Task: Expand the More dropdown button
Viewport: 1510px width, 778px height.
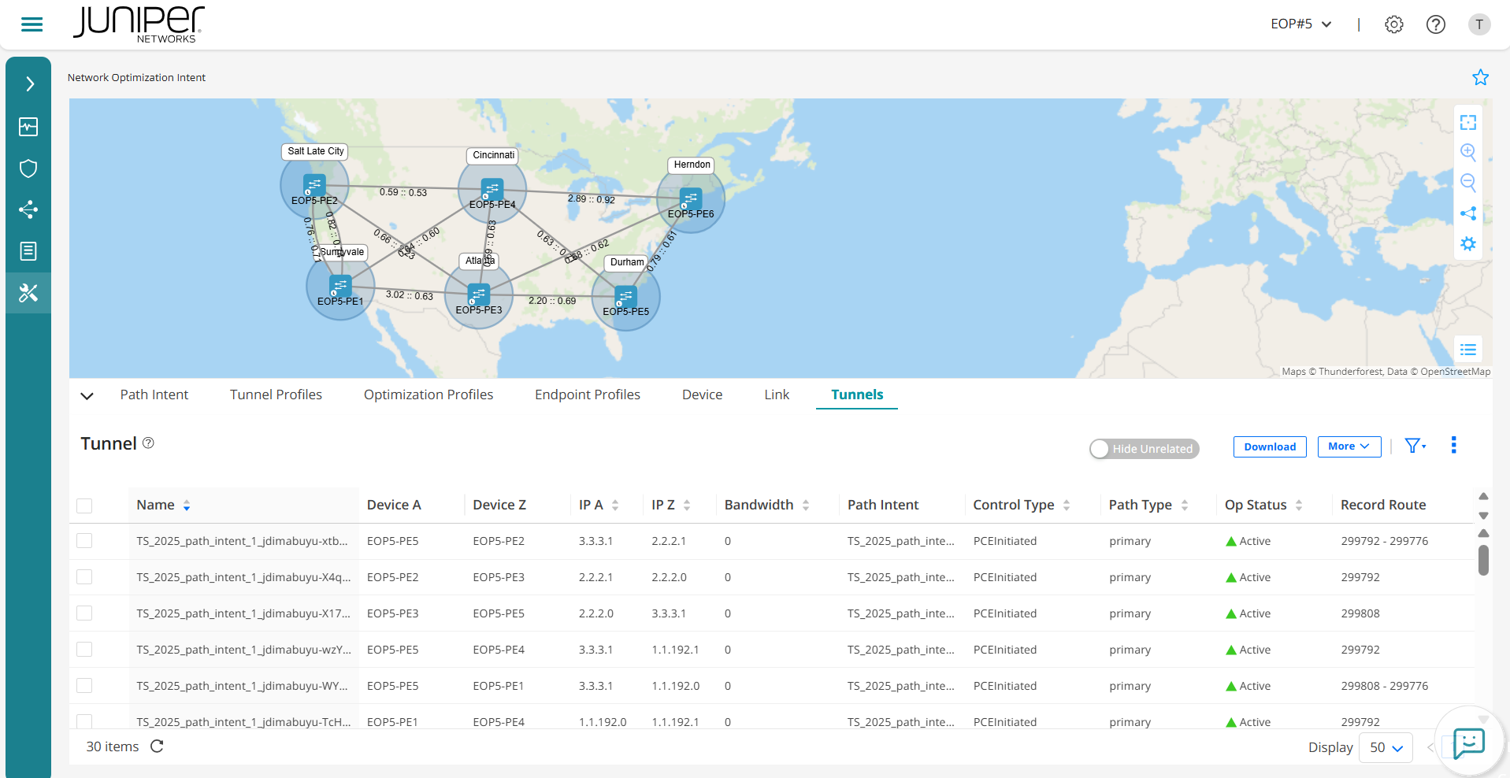Action: (x=1349, y=446)
